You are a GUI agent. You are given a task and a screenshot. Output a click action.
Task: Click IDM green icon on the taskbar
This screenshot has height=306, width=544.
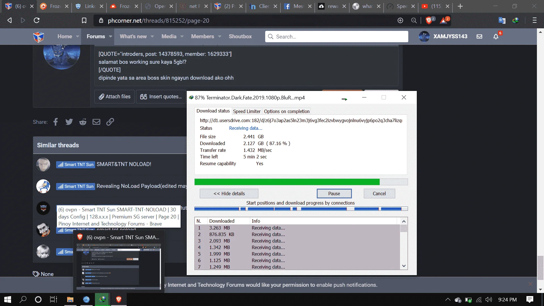point(103,299)
